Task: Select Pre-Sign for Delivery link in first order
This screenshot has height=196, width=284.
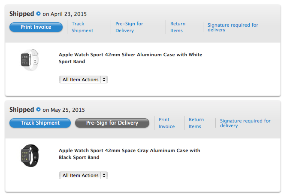Action: point(129,27)
